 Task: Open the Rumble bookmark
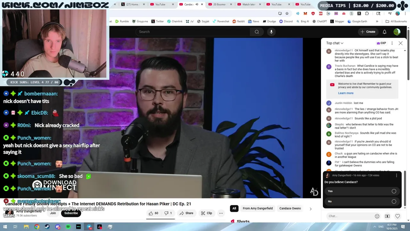[122, 21]
